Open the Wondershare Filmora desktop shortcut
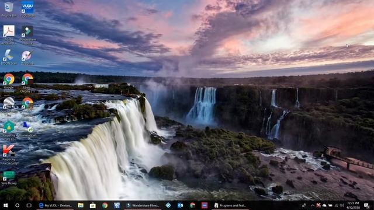 [x=27, y=34]
